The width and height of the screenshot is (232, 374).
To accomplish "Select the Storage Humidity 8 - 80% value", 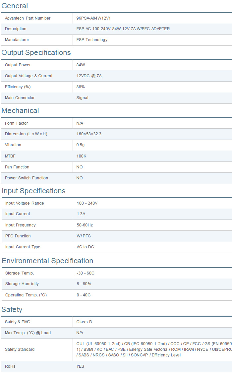I will (84, 284).
